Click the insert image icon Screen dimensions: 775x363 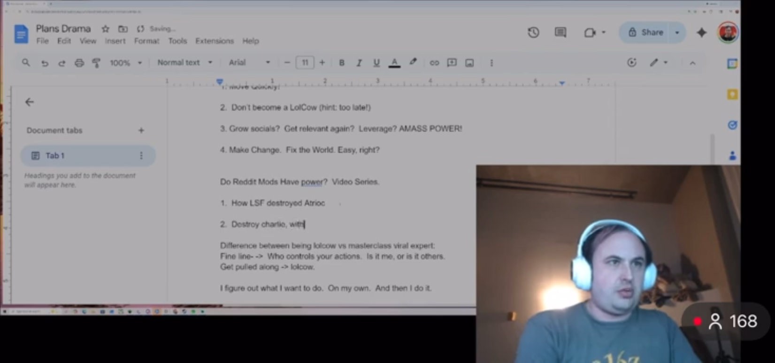pyautogui.click(x=469, y=63)
